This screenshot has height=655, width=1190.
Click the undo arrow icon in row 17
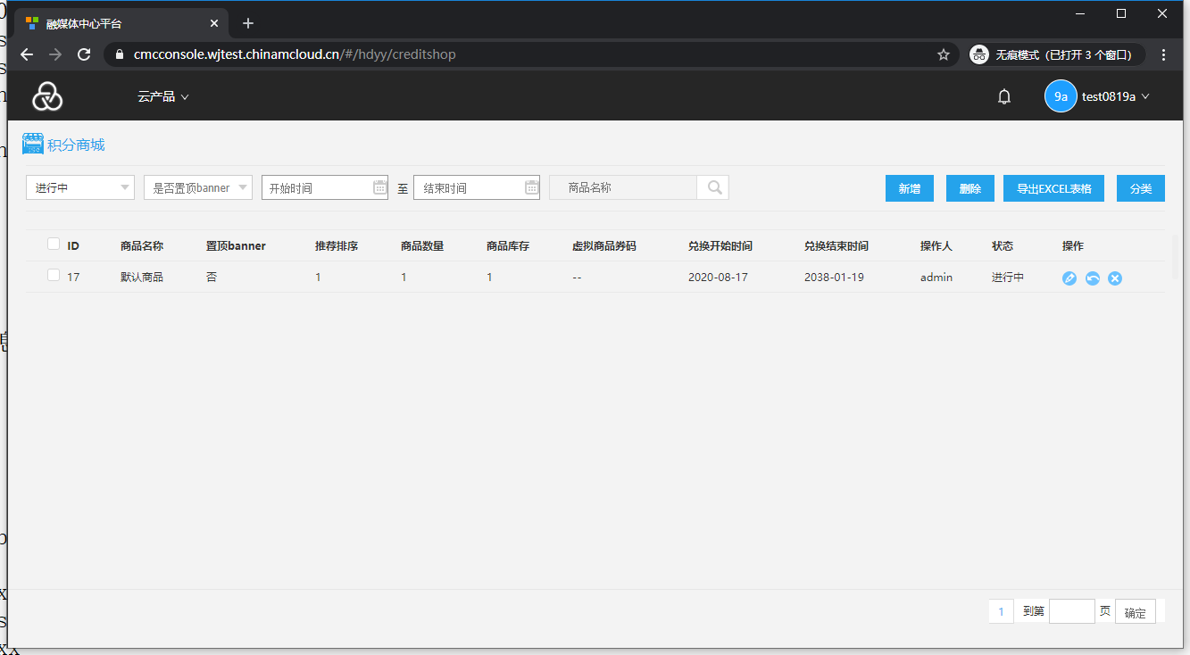pyautogui.click(x=1092, y=278)
